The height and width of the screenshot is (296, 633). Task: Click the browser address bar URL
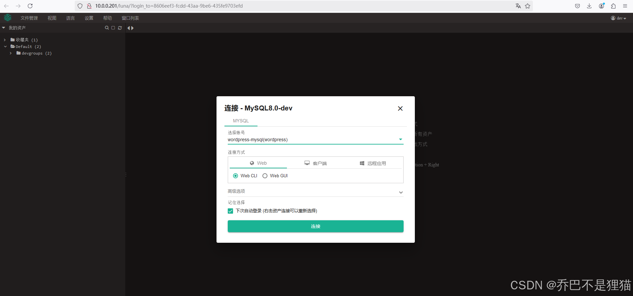[169, 6]
